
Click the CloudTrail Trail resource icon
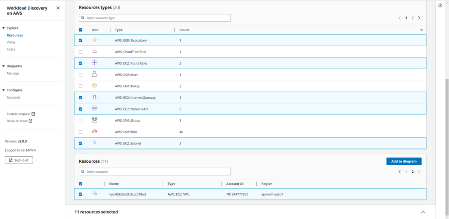[x=95, y=51]
